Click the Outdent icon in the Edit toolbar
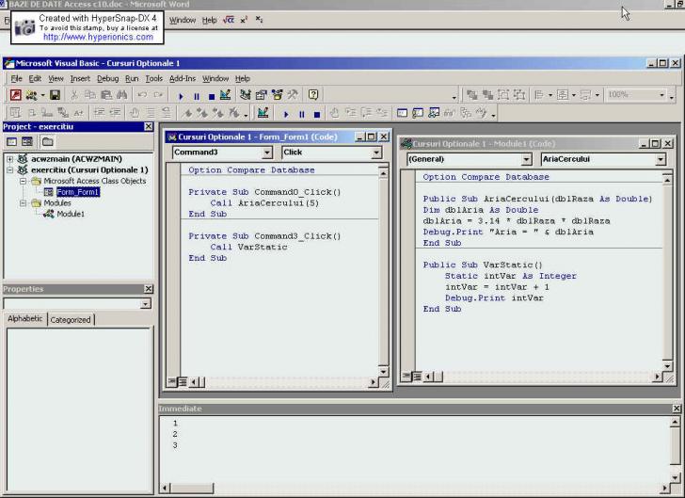685x498 pixels. pyautogui.click(x=115, y=113)
